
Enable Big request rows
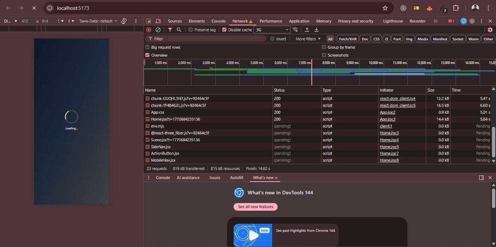[x=147, y=47]
